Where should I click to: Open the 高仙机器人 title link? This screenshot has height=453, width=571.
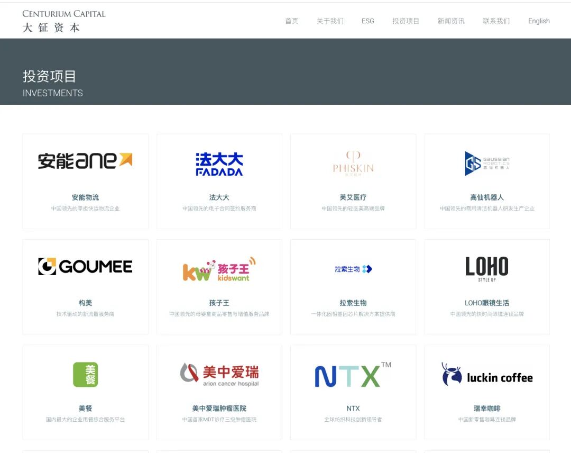(x=487, y=197)
